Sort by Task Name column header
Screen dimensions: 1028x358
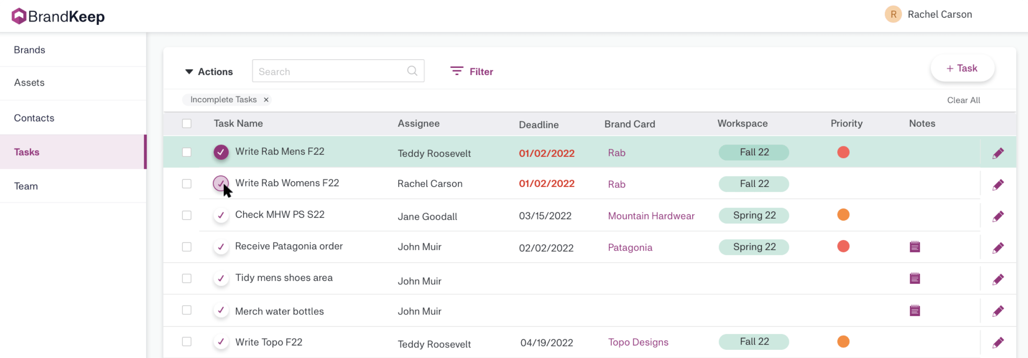[238, 123]
